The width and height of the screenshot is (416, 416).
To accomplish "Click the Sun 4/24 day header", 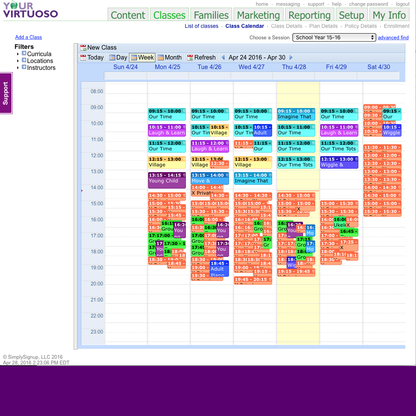I will click(x=126, y=67).
